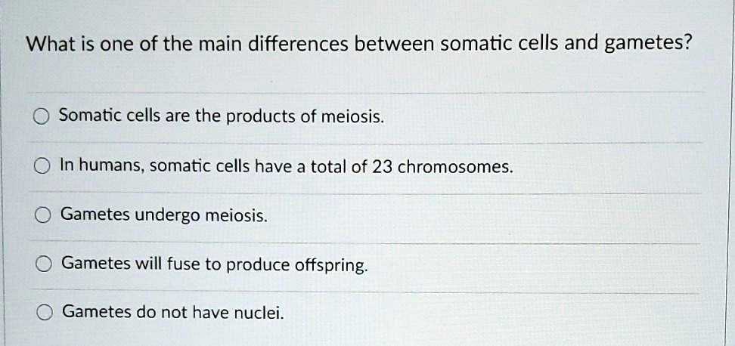735x346 pixels.
Task: Click the answer text 'Somatic cells are the products of meiosis.'
Action: click(x=222, y=116)
